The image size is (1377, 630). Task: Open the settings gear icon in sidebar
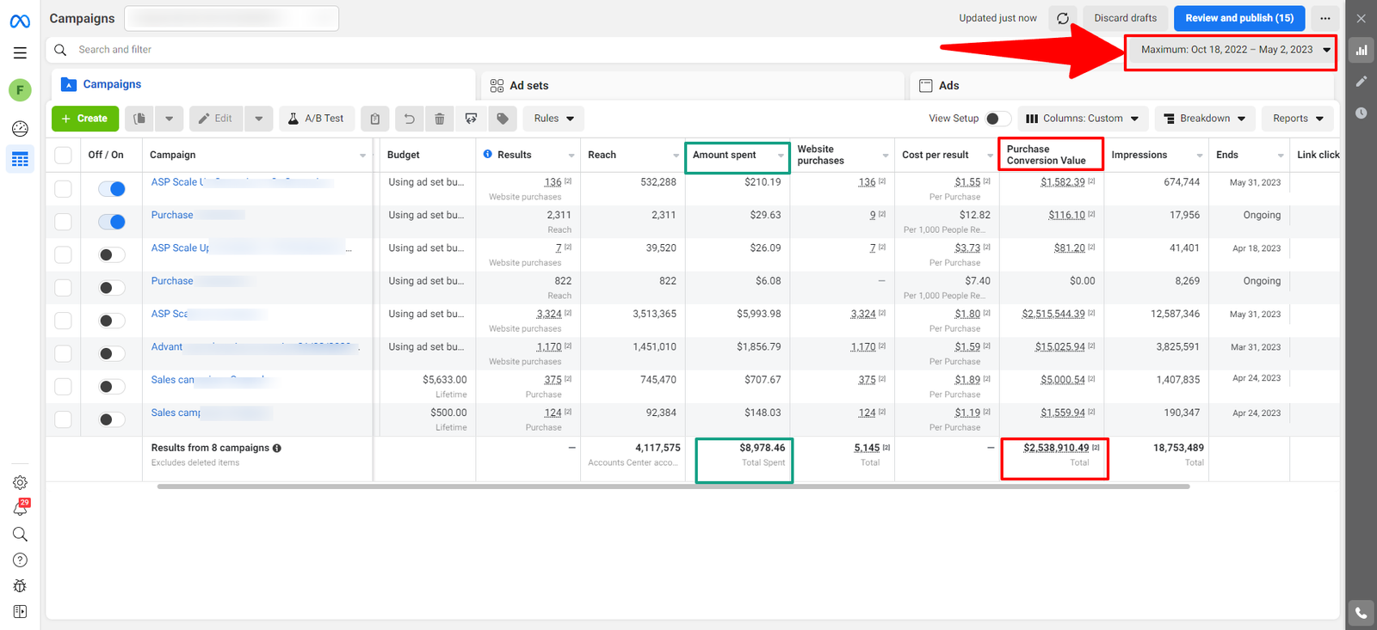[20, 483]
